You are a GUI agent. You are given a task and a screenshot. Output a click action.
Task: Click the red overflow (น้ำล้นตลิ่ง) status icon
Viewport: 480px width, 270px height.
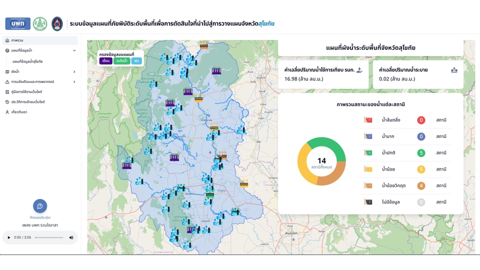pos(368,120)
